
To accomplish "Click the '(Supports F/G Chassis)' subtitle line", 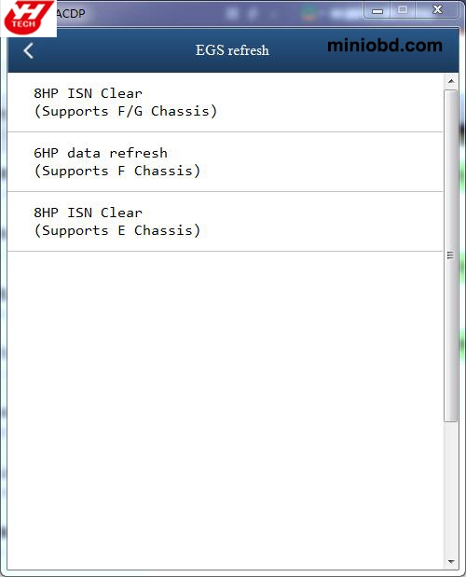I will click(126, 111).
